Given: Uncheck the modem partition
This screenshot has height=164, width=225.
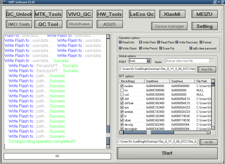Looking at the screenshot, I should (122, 86).
